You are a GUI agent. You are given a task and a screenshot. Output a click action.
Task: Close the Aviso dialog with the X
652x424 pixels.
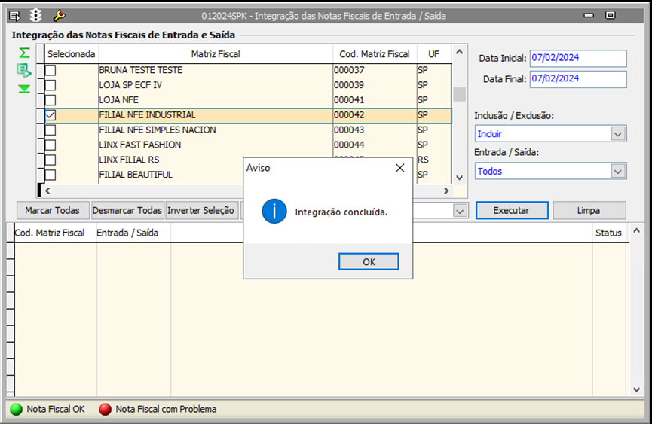(400, 168)
